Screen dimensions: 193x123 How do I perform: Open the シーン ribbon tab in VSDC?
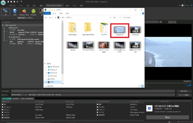coord(21,6)
